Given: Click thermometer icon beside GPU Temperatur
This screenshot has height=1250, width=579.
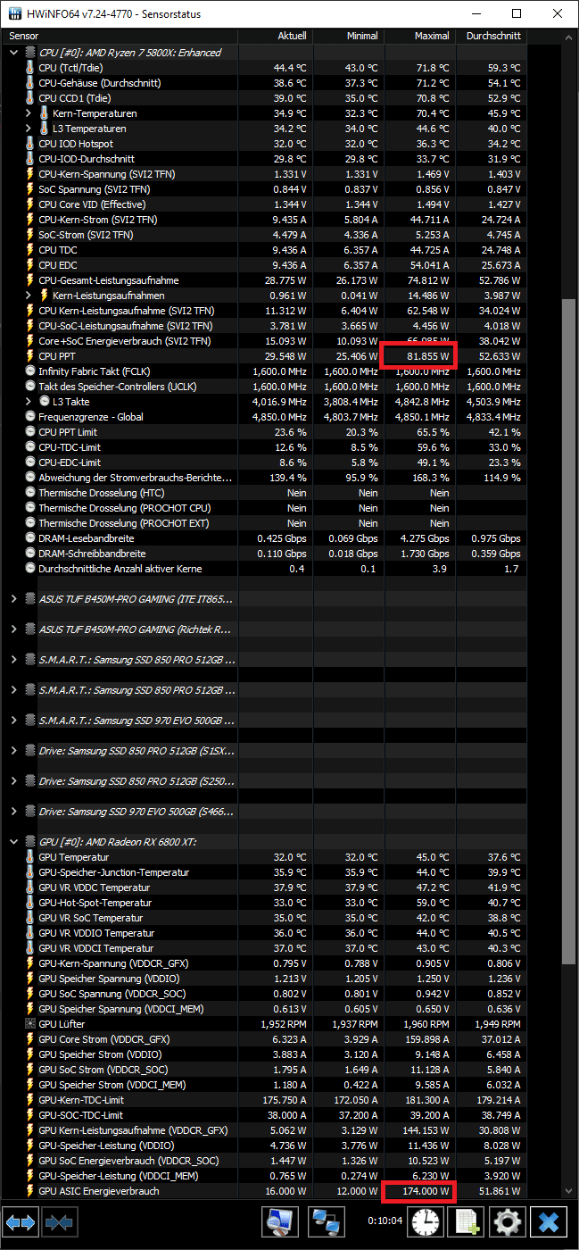Looking at the screenshot, I should point(30,857).
